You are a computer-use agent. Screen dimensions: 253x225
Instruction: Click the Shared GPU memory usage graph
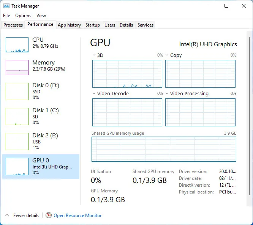click(x=164, y=149)
